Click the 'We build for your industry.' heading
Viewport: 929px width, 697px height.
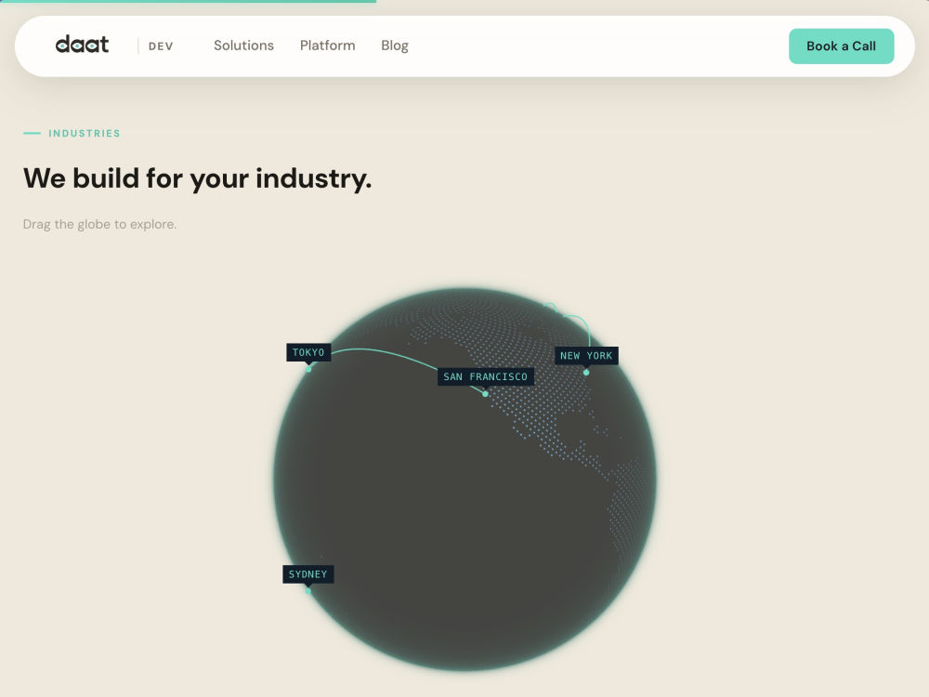pyautogui.click(x=197, y=178)
